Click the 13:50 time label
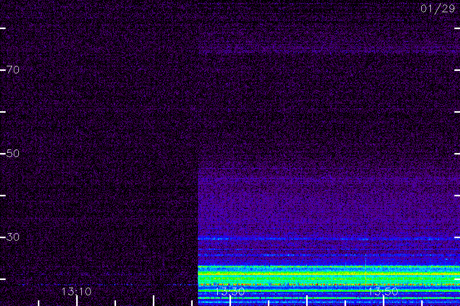The image size is (460, 306). [x=383, y=292]
